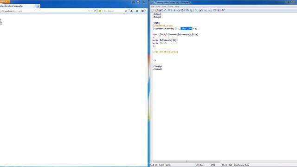The width and height of the screenshot is (297, 167).
Task: Click the Exit icon in Notepad2 toolbar
Action: (223, 10)
